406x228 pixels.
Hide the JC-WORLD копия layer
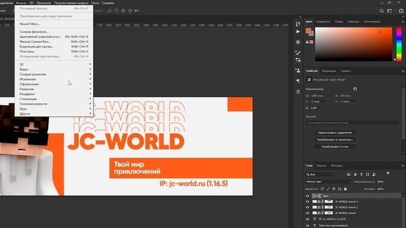(307, 213)
